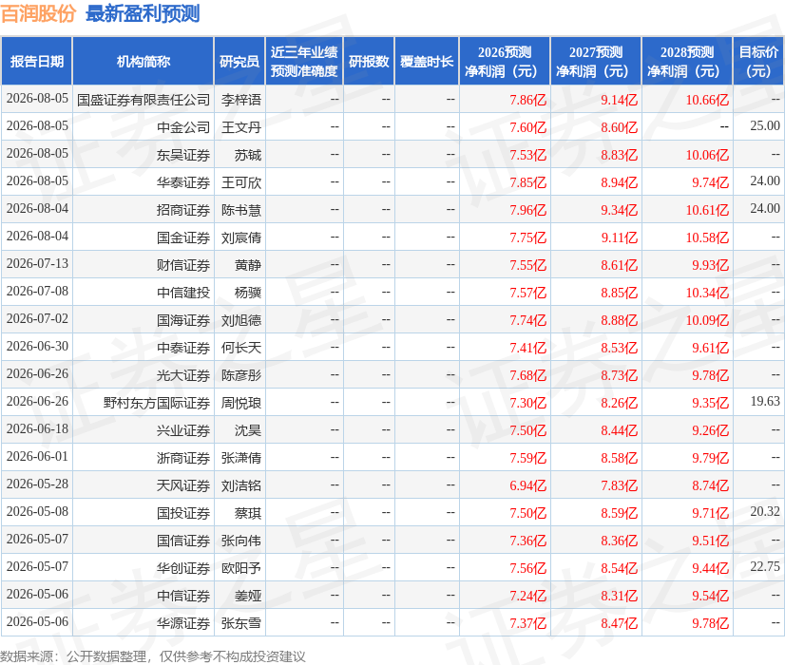Click analyst 姜娅
The image size is (785, 665).
(248, 596)
